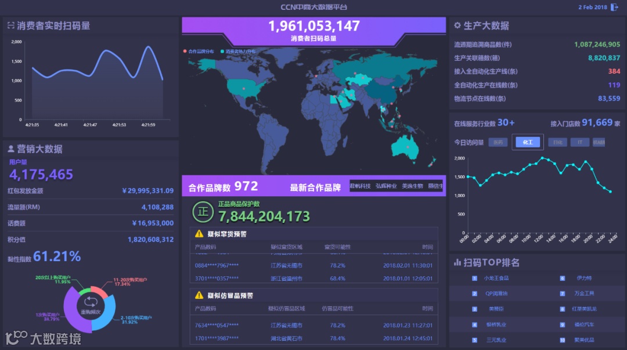Click rank badge 10 beside 聚美优品
Screen dimensions: 627x350
pos(562,340)
